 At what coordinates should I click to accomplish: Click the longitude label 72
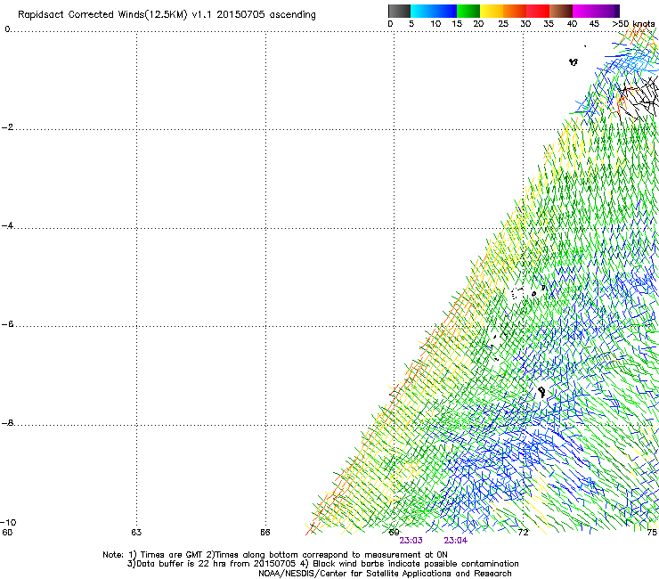(x=523, y=533)
